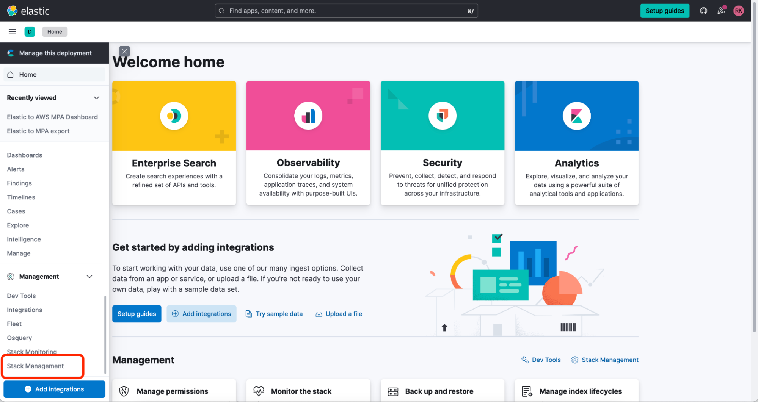Click the Management gear icon in sidebar

pyautogui.click(x=11, y=277)
